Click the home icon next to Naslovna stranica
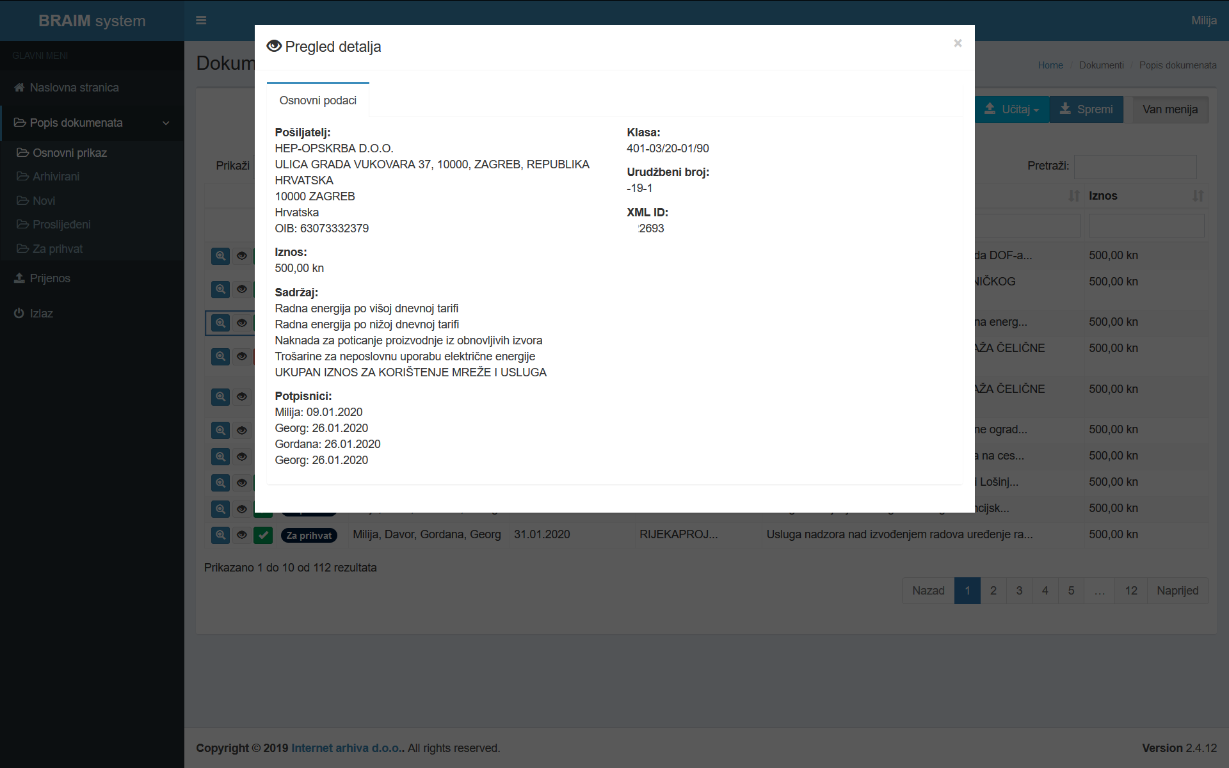 point(19,88)
